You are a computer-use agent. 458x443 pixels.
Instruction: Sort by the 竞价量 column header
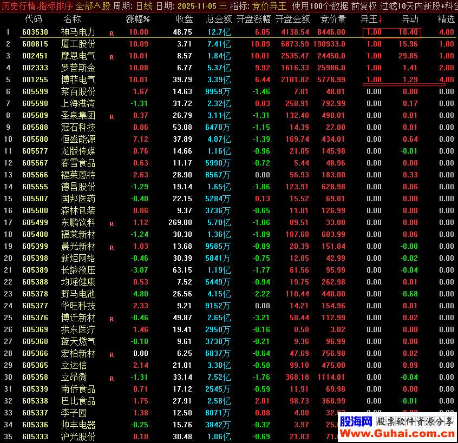[x=332, y=19]
